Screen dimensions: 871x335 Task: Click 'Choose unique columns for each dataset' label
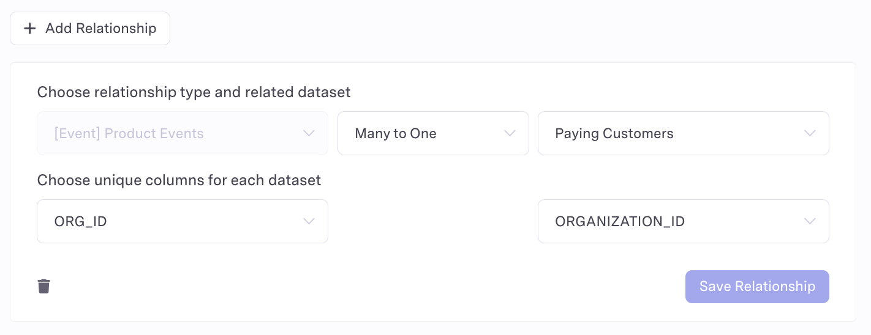(x=179, y=180)
